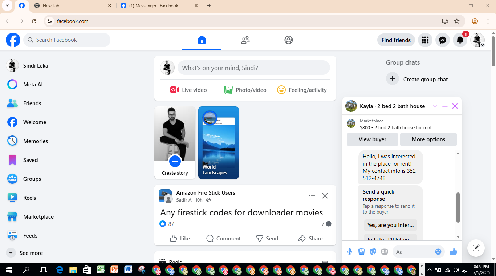Minimize the Kayla chat window
The width and height of the screenshot is (496, 276).
[445, 106]
